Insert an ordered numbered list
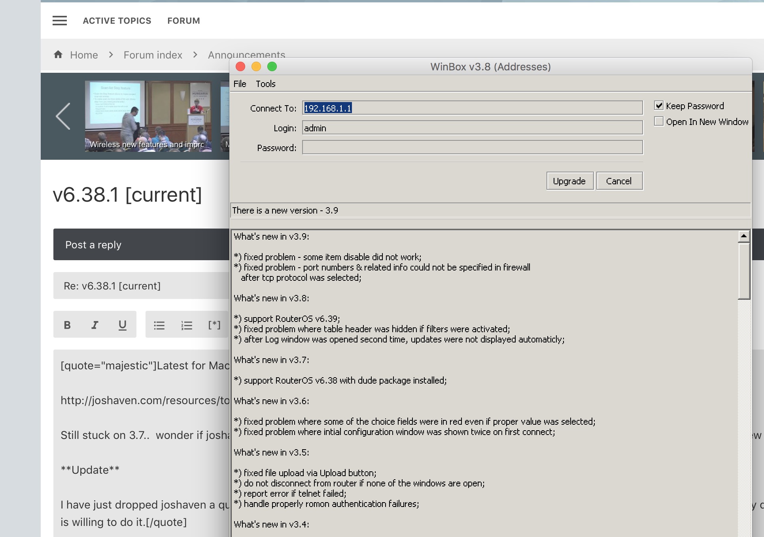Image resolution: width=764 pixels, height=537 pixels. pos(187,325)
